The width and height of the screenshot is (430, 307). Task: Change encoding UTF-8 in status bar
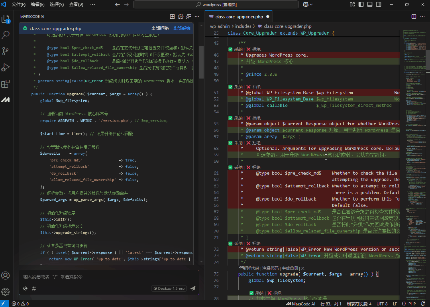click(382, 304)
